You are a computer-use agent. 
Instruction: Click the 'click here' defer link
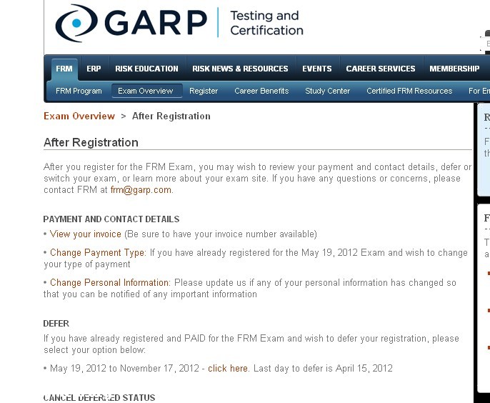tap(228, 368)
